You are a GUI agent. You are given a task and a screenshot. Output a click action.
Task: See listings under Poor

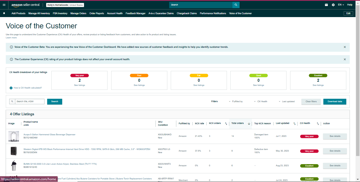pyautogui.click(x=139, y=85)
